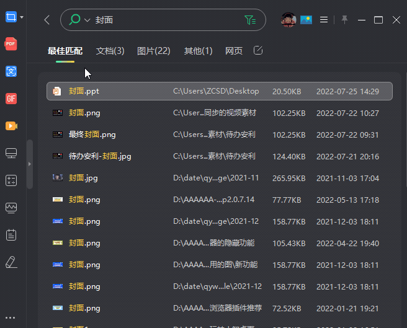
Task: Click date 2022-04-22 19:40
Action: click(347, 244)
